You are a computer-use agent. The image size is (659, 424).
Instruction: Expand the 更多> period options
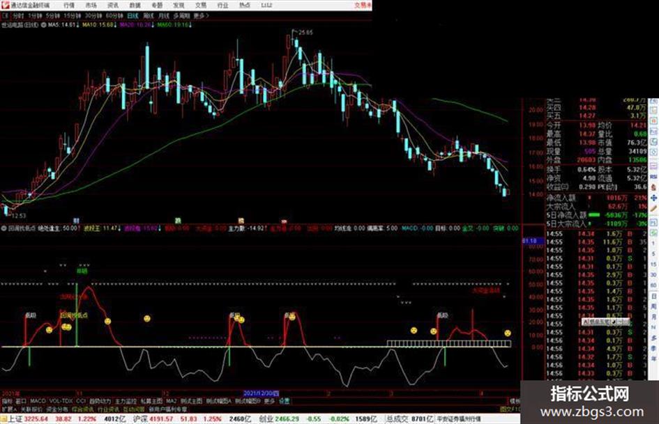click(201, 16)
